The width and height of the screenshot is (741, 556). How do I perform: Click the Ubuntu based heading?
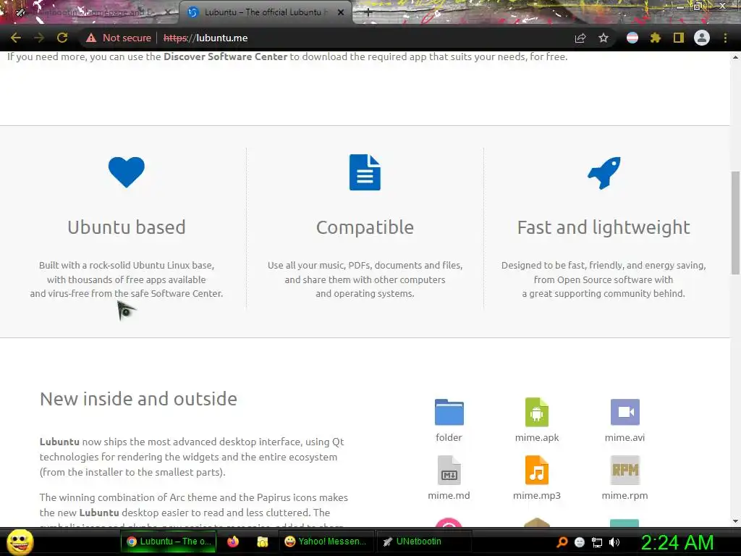tap(127, 227)
